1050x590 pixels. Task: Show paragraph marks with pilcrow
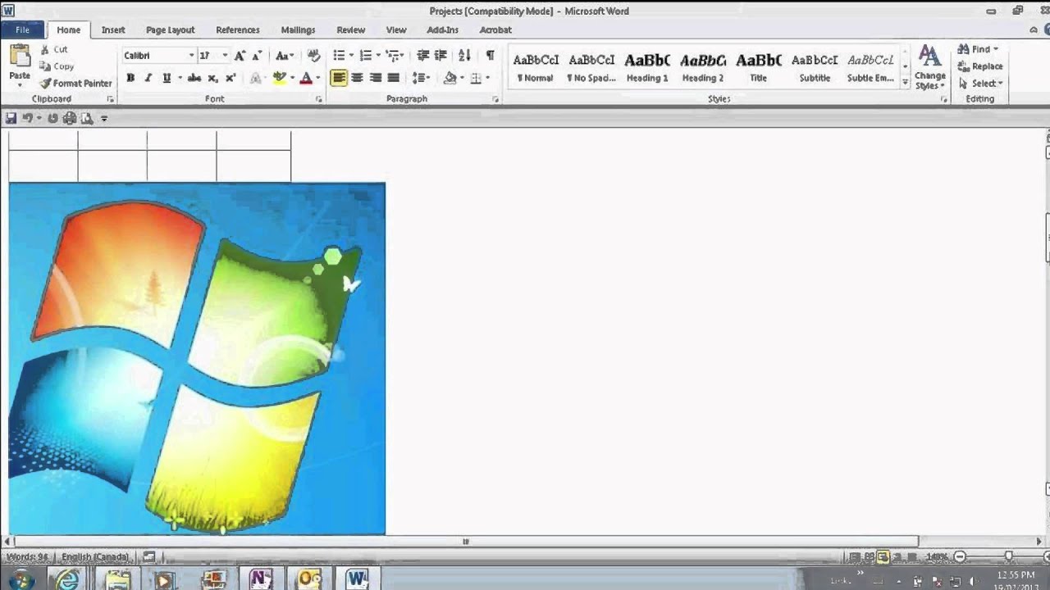pyautogui.click(x=490, y=56)
